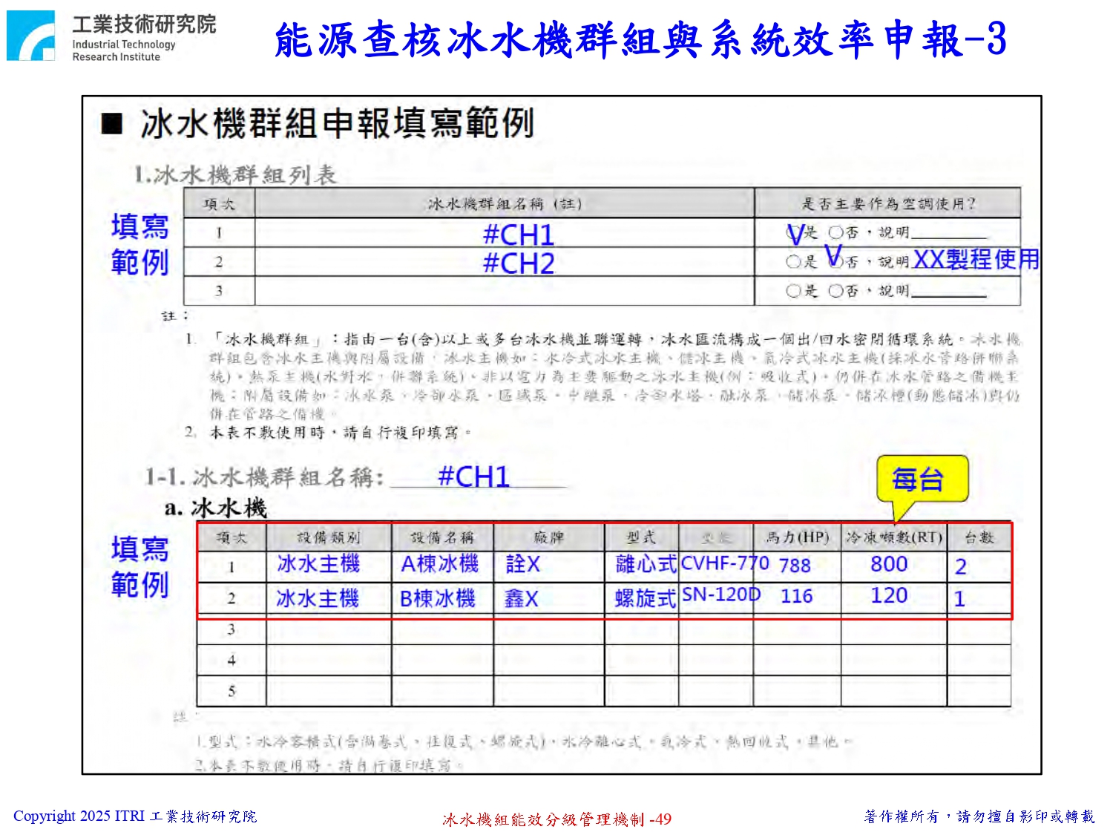Screen dimensions: 1113x835
Task: Click the 是否主要作為空調使用? header
Action: (888, 203)
